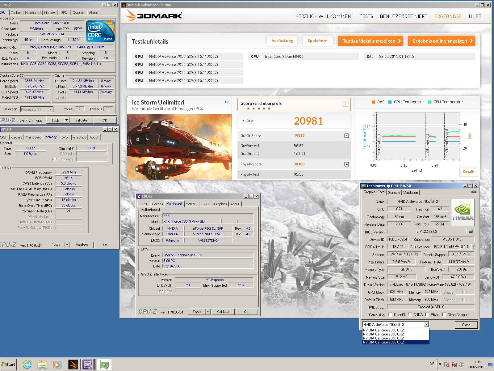
Task: Enable the CUDA checkbox
Action: tap(410, 315)
